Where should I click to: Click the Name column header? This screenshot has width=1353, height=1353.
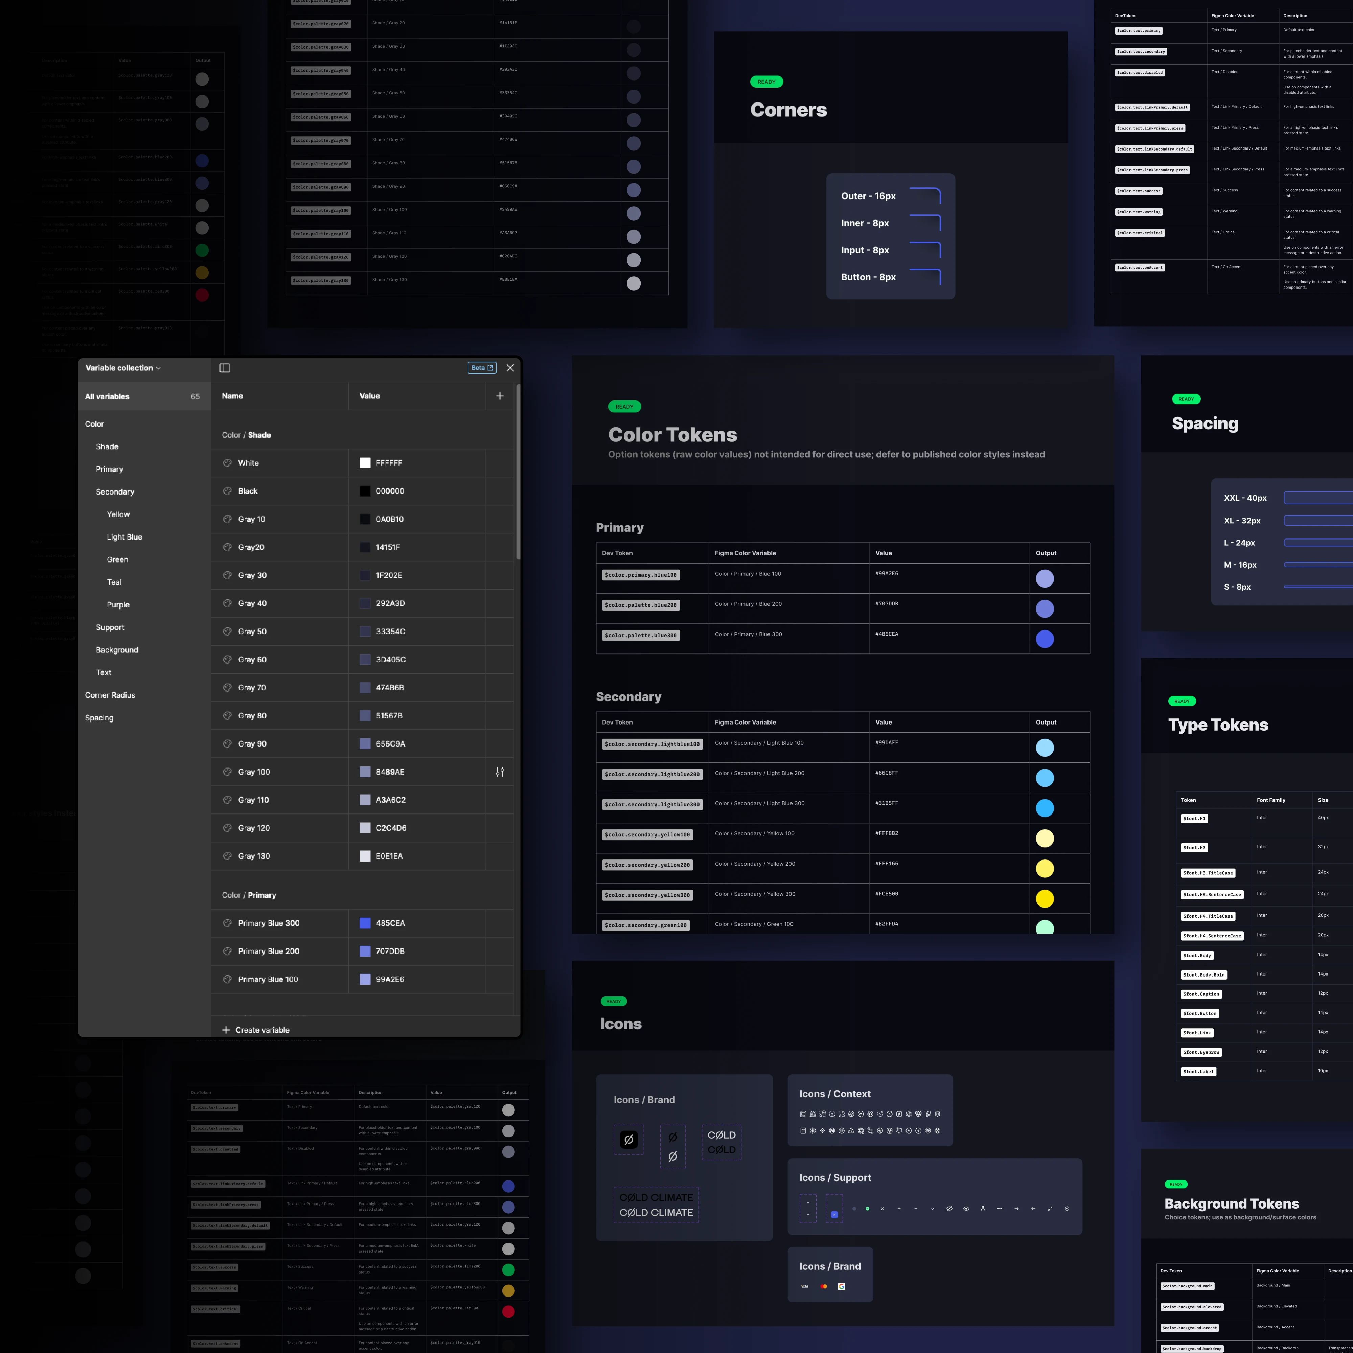click(x=232, y=396)
